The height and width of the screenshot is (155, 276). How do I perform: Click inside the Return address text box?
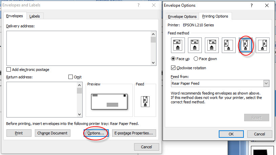[x=42, y=100]
